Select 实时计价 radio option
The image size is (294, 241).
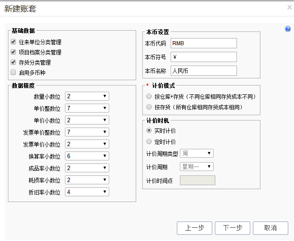pos(149,131)
